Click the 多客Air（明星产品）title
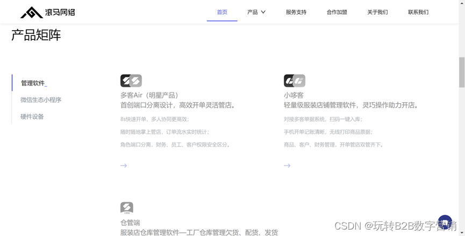The image size is (465, 236). pyautogui.click(x=149, y=95)
